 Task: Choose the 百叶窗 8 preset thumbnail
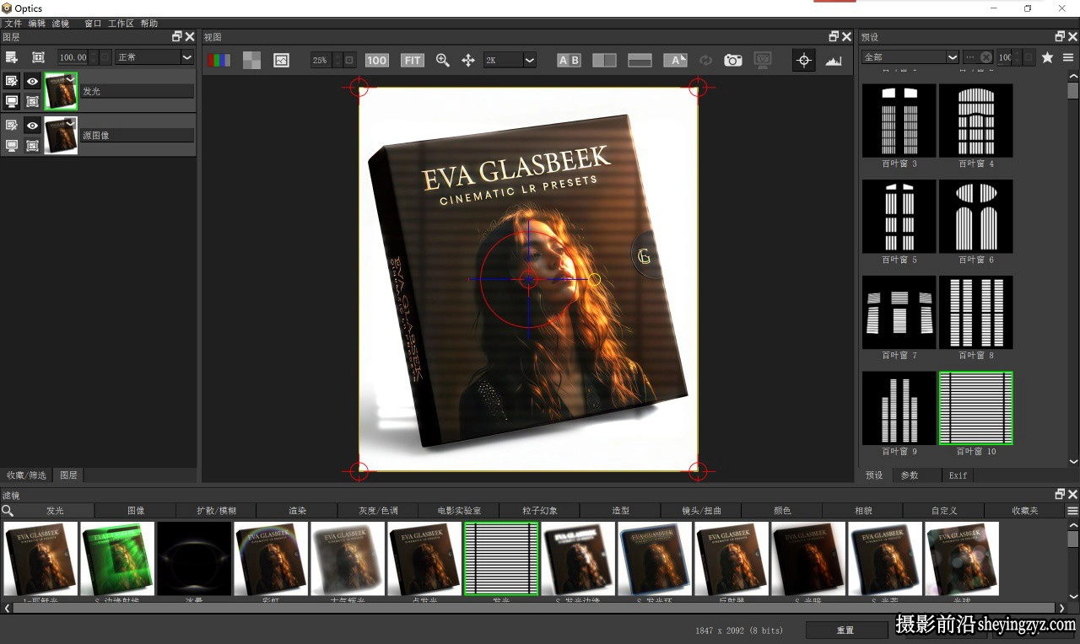(976, 313)
